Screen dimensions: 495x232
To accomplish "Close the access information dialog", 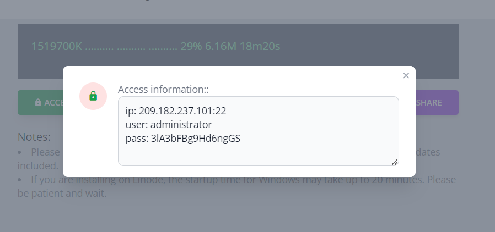I will (x=406, y=75).
